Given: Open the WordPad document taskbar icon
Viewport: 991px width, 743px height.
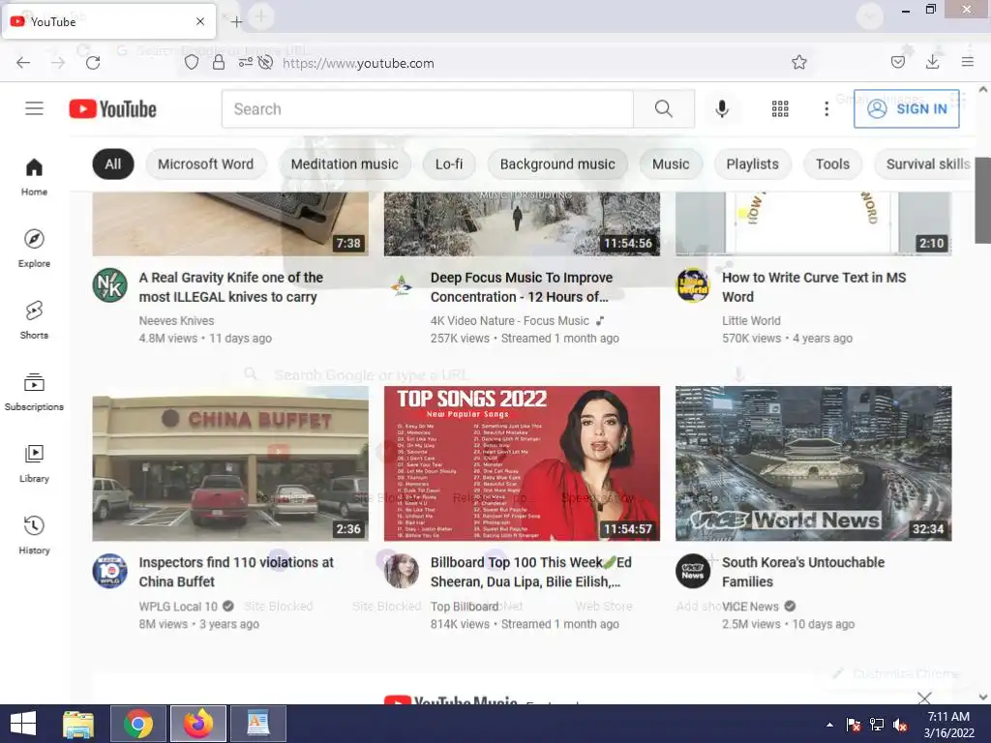Looking at the screenshot, I should (x=257, y=724).
